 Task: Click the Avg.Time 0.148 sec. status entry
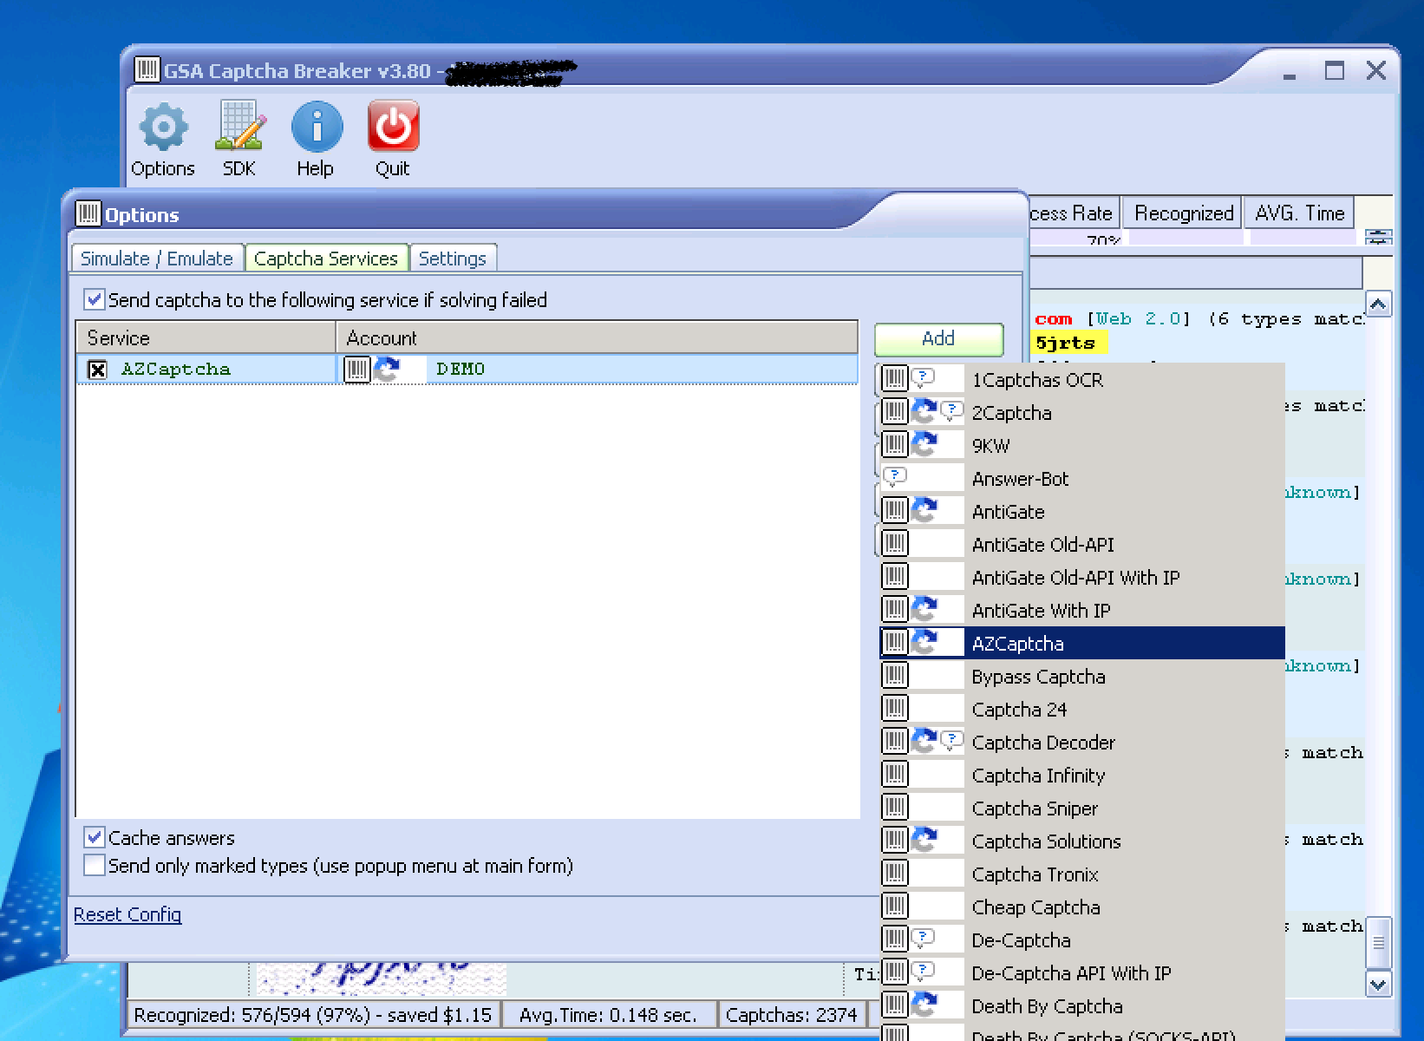pyautogui.click(x=608, y=1015)
